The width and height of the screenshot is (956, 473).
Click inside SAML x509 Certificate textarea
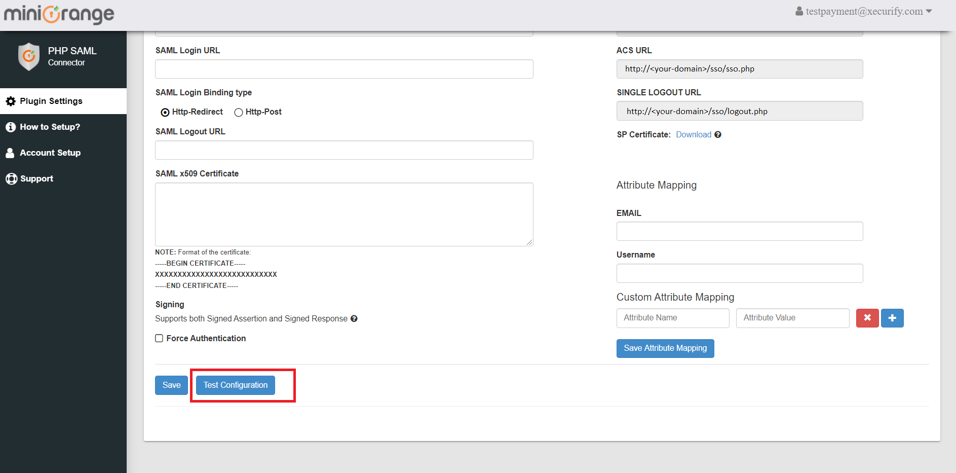coord(344,214)
